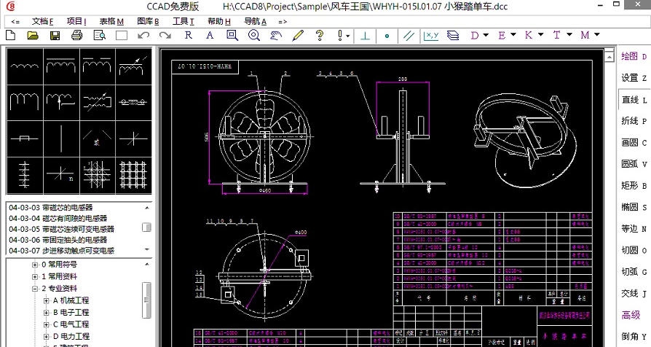Viewport: 651px width, 347px height.
Task: Open the 工具 (Tools) menu
Action: [183, 21]
